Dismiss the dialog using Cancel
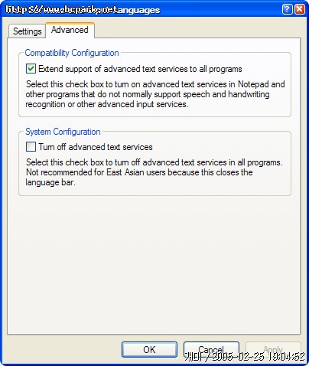Screen dimensions: 309x366 point(211,349)
